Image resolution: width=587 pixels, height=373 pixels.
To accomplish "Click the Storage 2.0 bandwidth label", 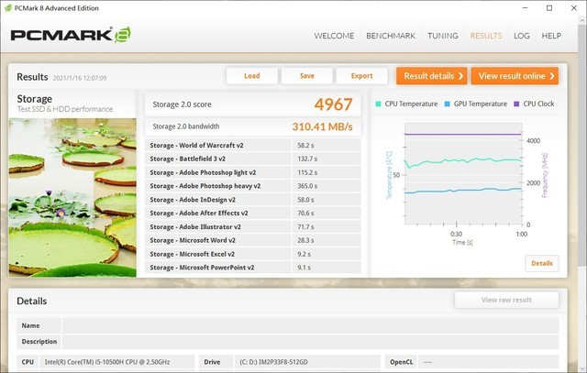I will pos(186,126).
